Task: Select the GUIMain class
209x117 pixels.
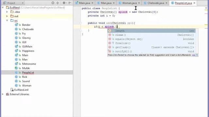Action: (27, 46)
